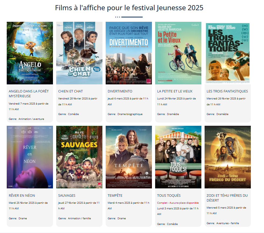Open La Petite et le Vieux poster
Image resolution: width=264 pixels, height=233 pixels.
178,53
